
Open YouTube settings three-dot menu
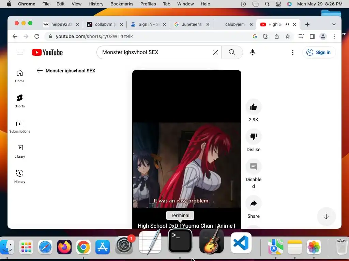(x=292, y=52)
